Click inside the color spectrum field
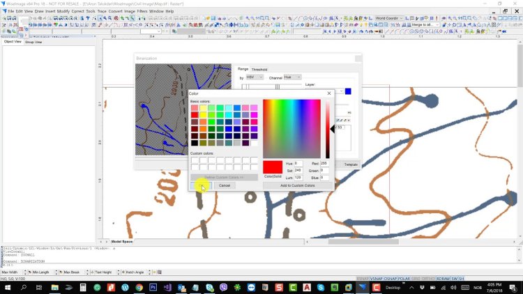Viewport: 523px width, 294px height. click(292, 129)
